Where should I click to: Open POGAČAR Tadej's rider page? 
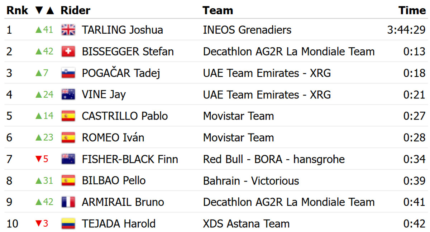pyautogui.click(x=121, y=73)
